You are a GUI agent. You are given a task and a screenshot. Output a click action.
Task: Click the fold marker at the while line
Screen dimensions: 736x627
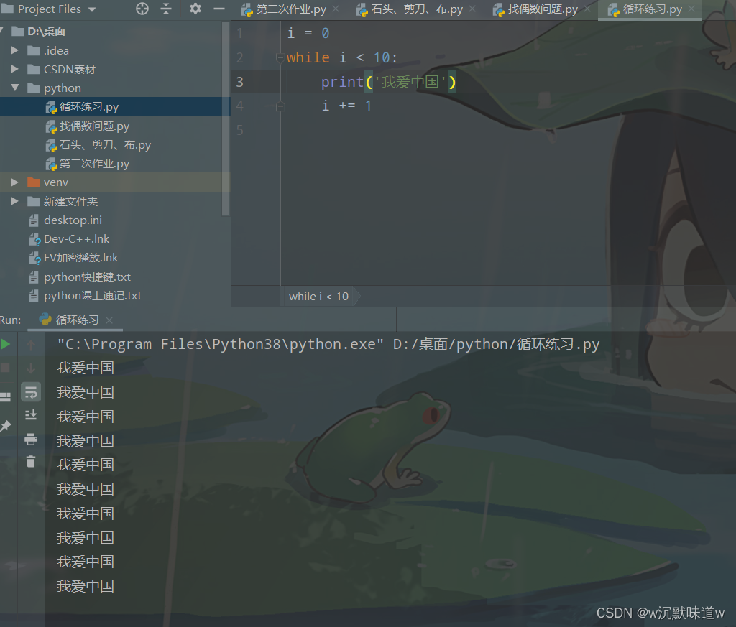click(280, 58)
